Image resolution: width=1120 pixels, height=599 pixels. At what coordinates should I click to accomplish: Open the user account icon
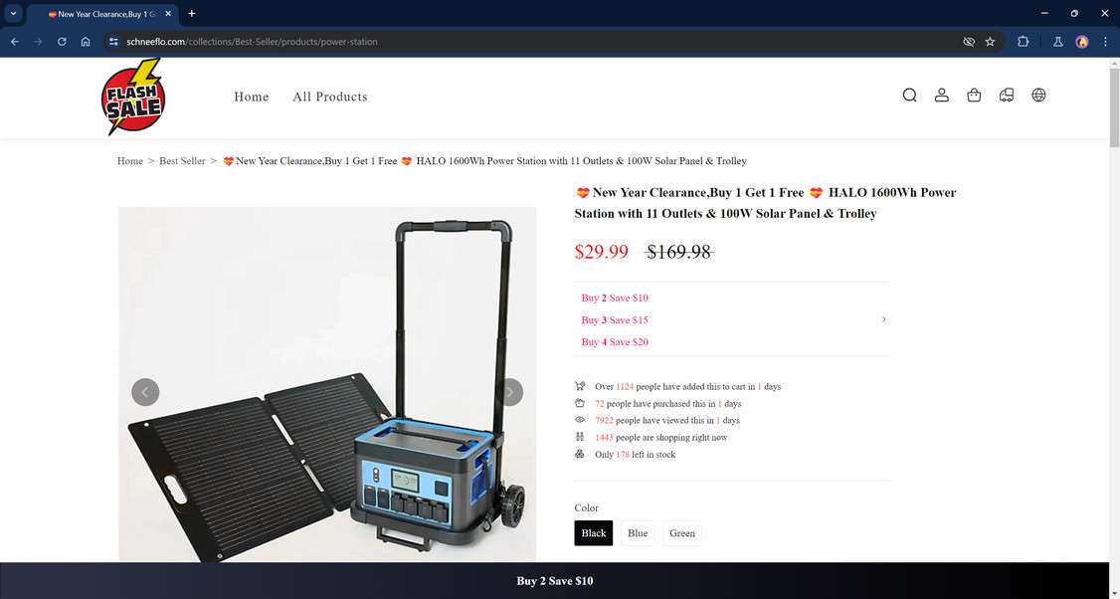pyautogui.click(x=941, y=96)
